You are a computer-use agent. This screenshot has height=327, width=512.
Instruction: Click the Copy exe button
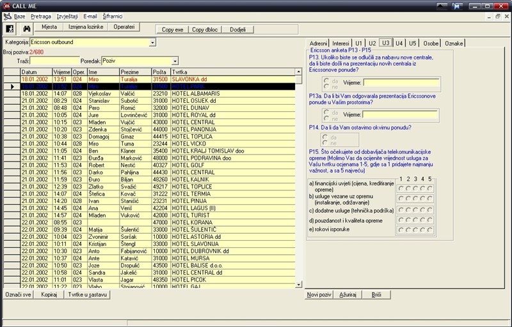(172, 29)
